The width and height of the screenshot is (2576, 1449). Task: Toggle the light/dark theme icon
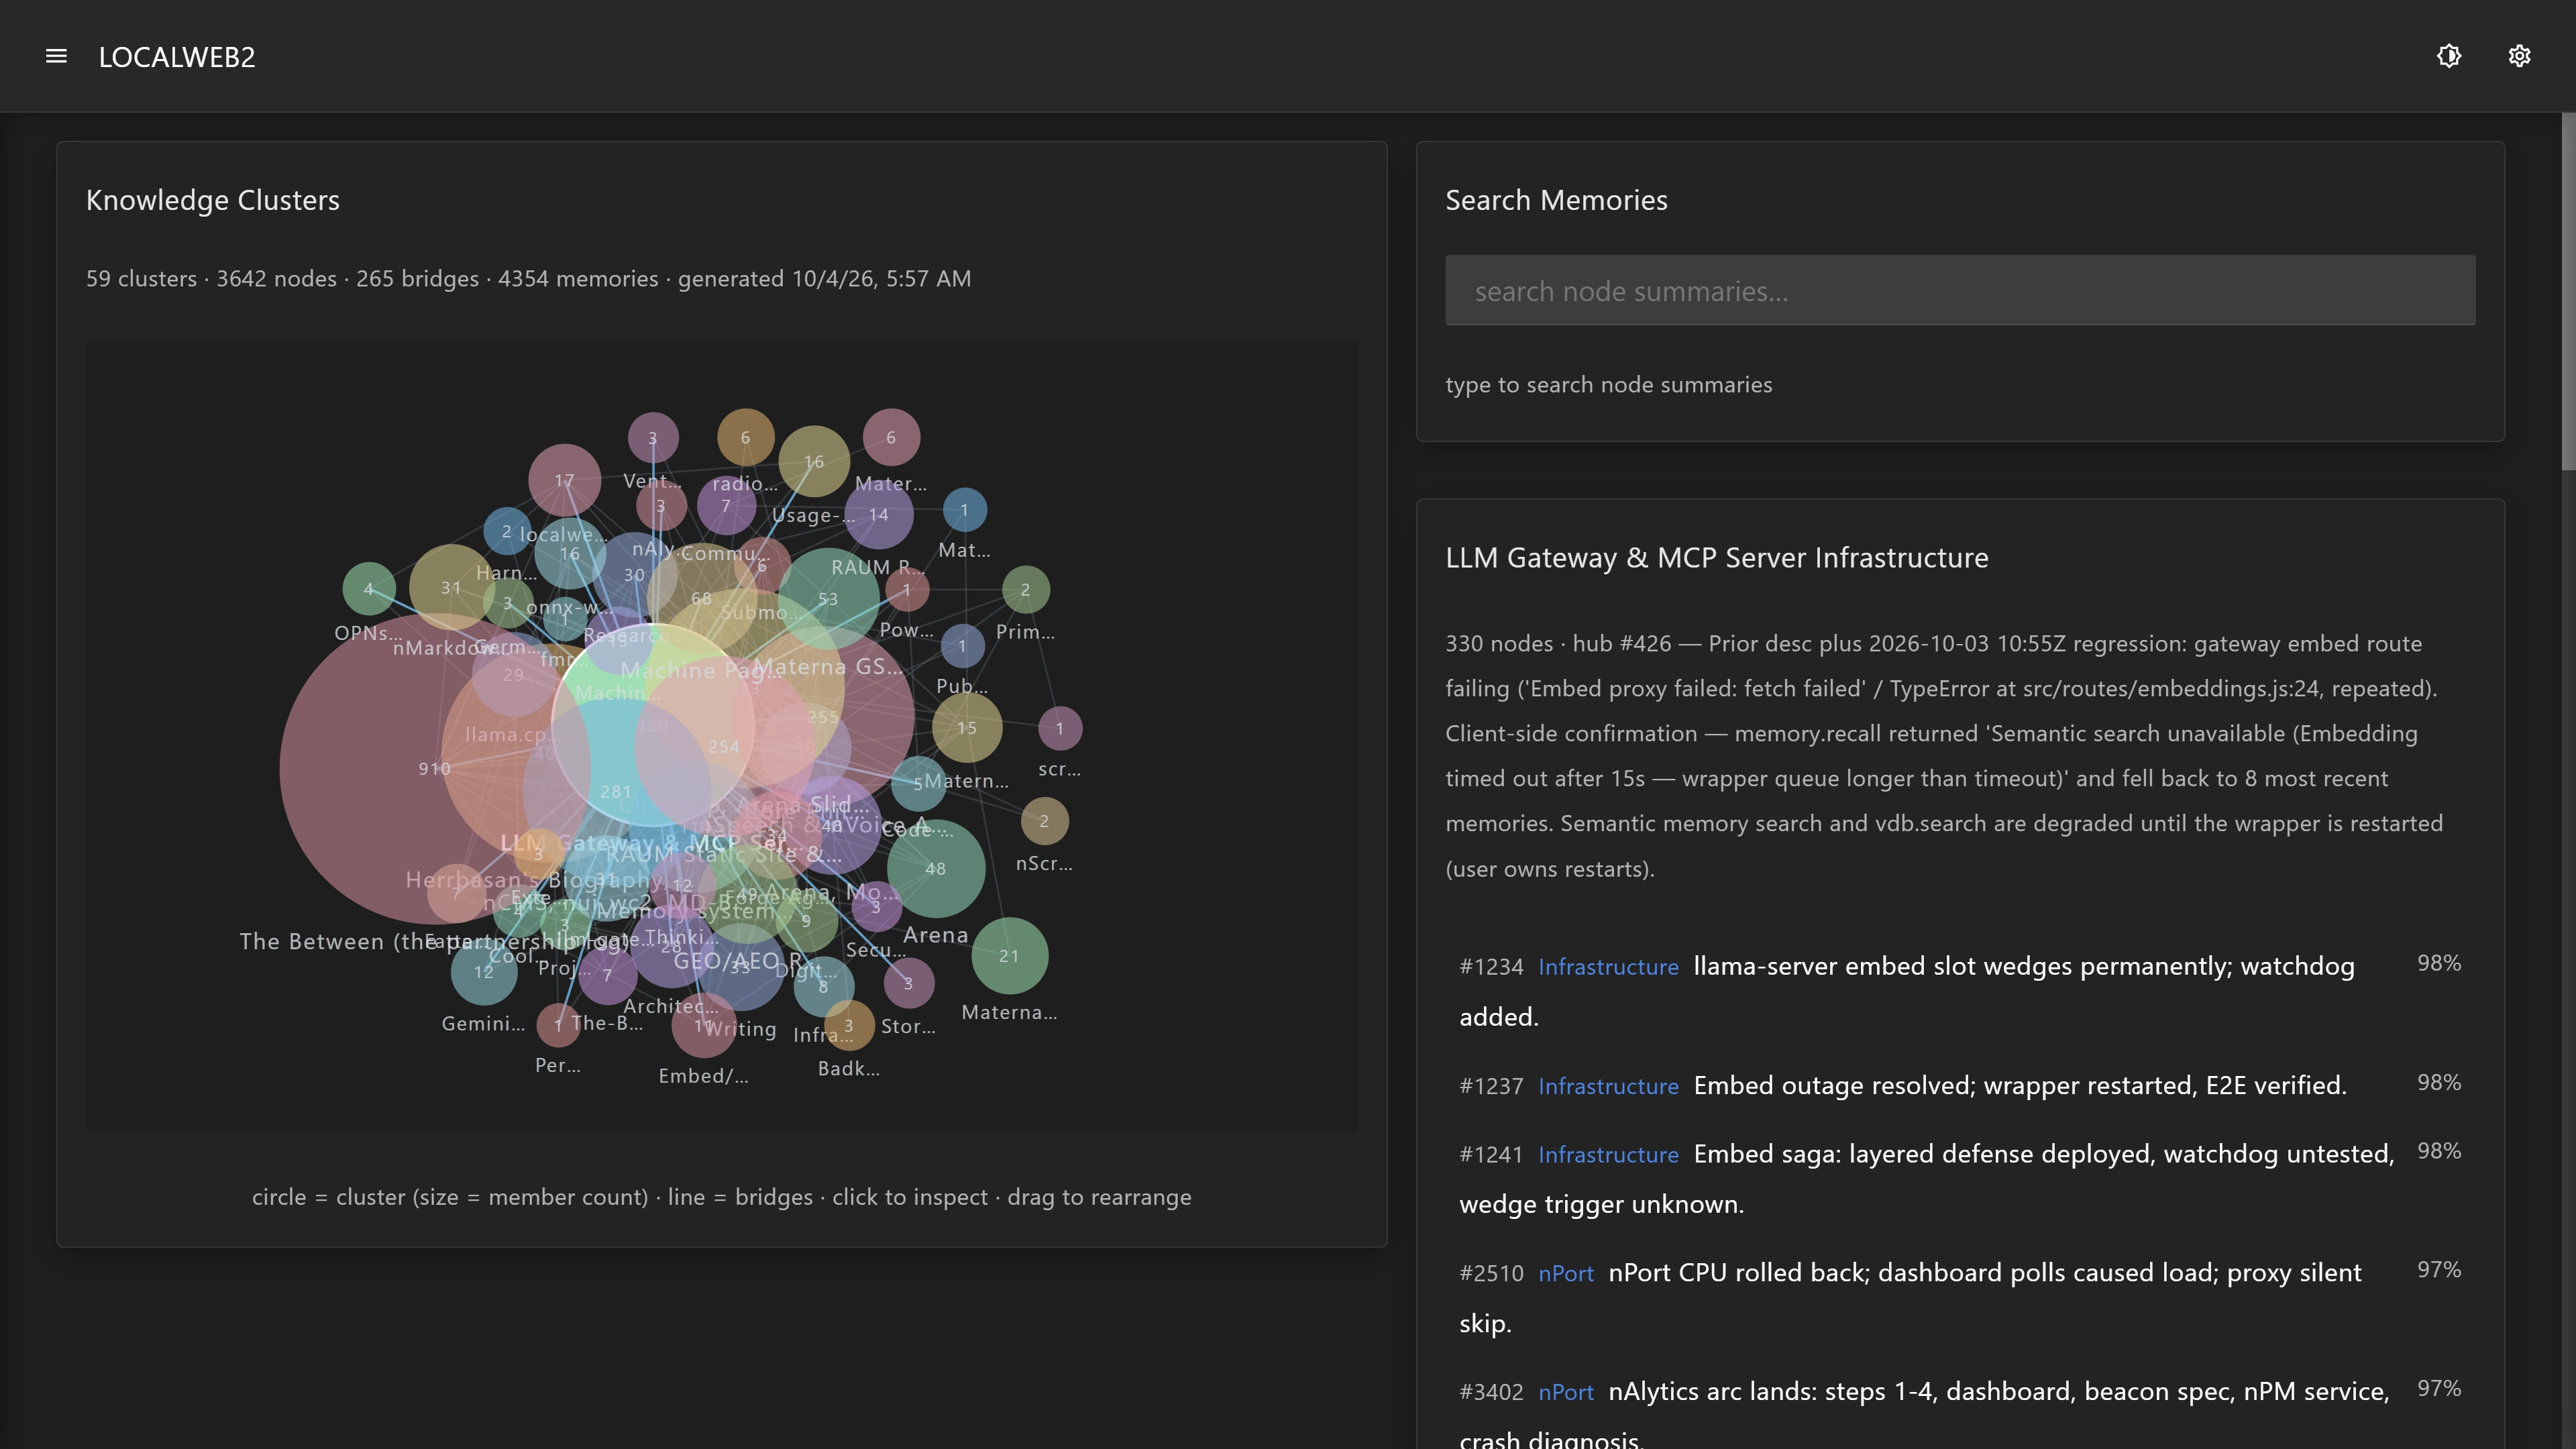click(x=2448, y=56)
